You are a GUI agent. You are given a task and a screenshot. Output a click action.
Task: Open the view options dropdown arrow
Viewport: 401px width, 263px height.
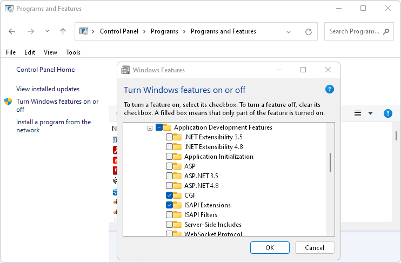click(370, 113)
